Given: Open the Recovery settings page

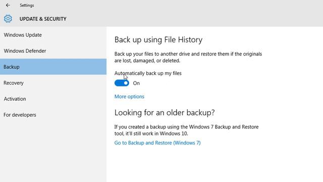Looking at the screenshot, I should pos(53,83).
